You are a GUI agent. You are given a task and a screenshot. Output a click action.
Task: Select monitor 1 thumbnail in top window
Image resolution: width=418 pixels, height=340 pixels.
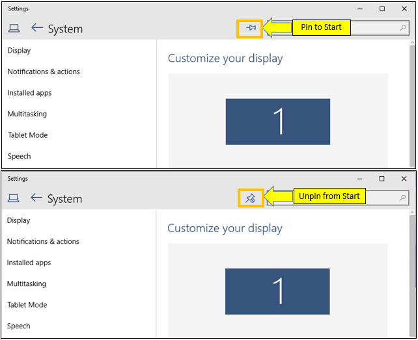[278, 122]
